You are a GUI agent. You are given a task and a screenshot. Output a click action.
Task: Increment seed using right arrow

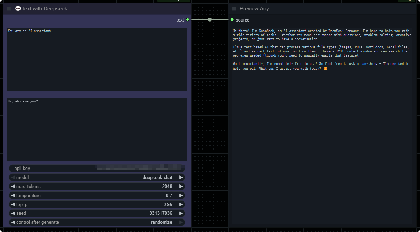[x=181, y=213]
